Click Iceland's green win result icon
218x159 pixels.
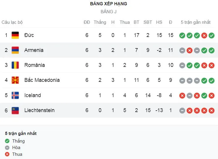[204, 95]
